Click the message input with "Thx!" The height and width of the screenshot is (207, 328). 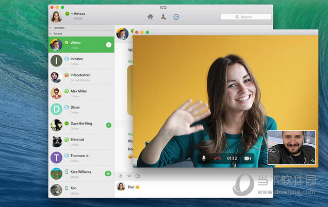point(194,189)
